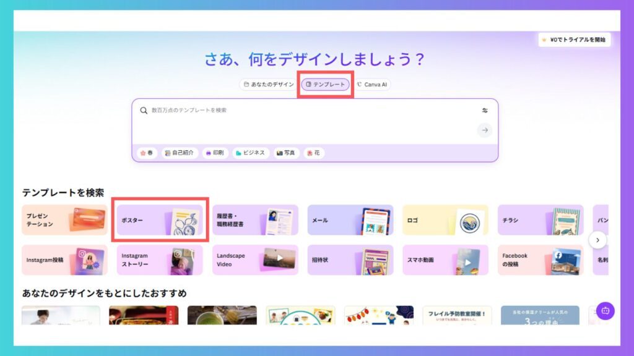Switch to the あなたのデザイン tab
634x356 pixels.
pyautogui.click(x=268, y=84)
